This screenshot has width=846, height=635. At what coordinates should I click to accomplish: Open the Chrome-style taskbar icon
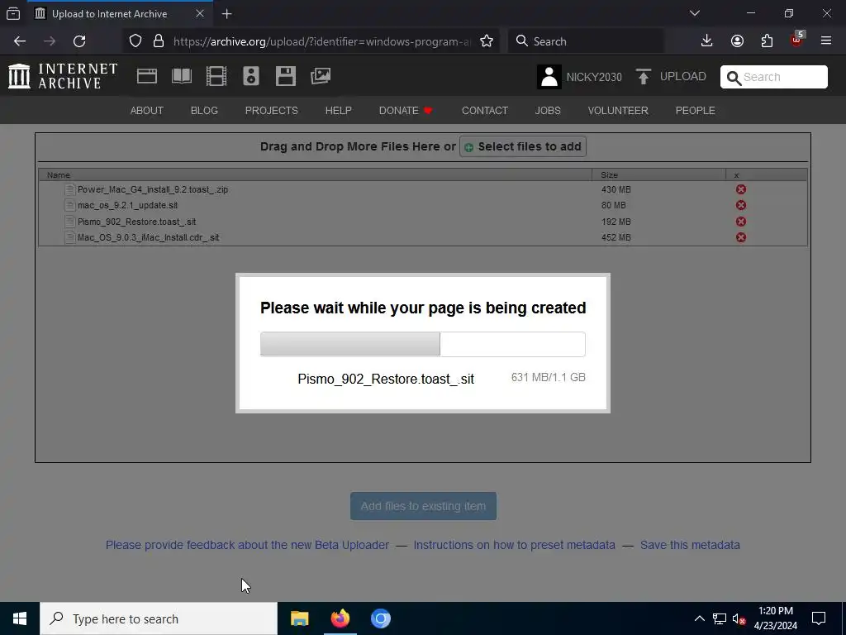click(380, 618)
